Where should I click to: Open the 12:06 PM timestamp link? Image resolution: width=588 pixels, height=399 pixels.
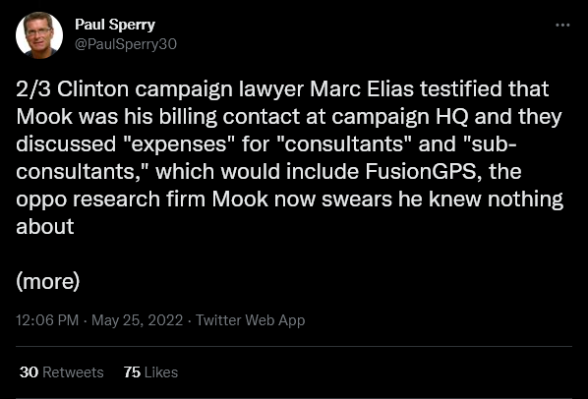point(47,320)
